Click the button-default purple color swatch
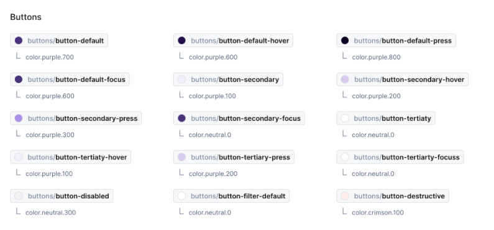The width and height of the screenshot is (494, 230). pyautogui.click(x=19, y=40)
